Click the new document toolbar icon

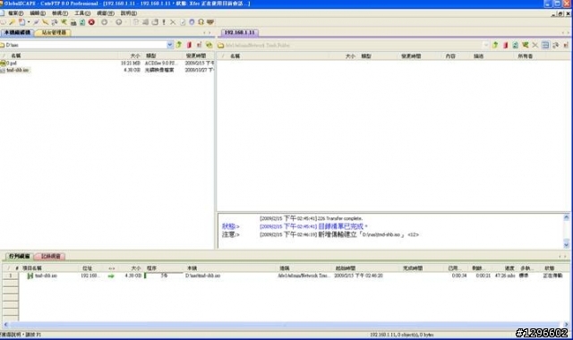[x=21, y=22]
